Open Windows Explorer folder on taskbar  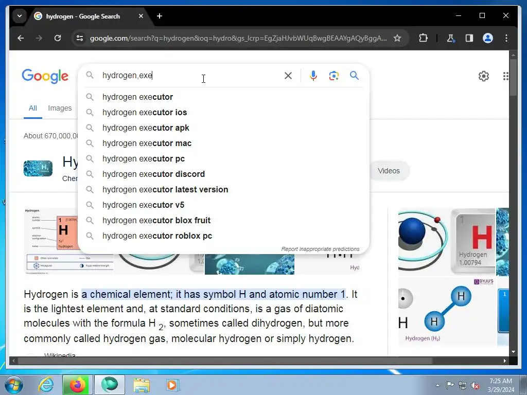(x=142, y=385)
